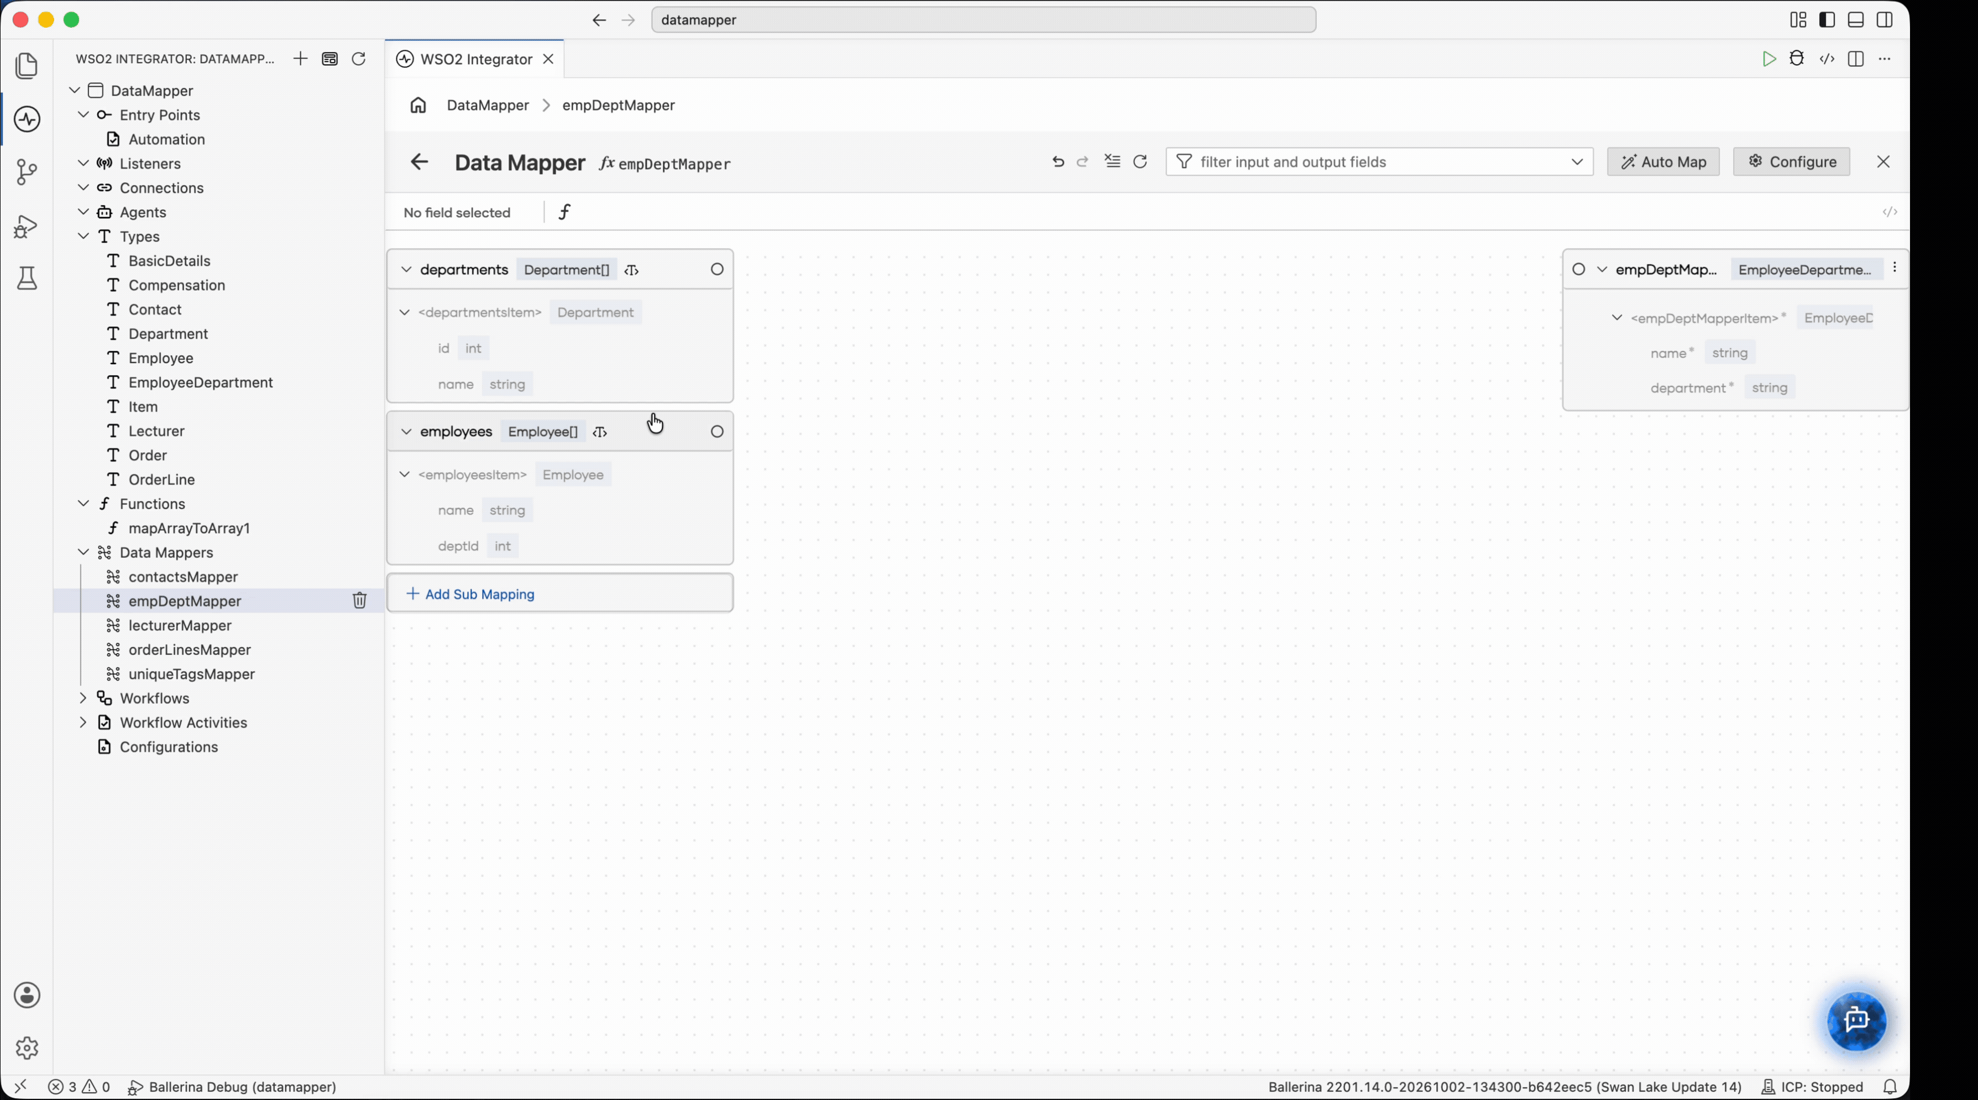Collapse the departments input node
The image size is (1978, 1100).
[x=406, y=269]
